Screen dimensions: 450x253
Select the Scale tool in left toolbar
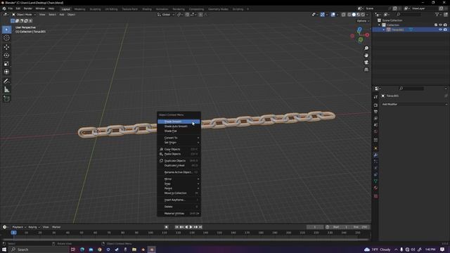pos(6,63)
